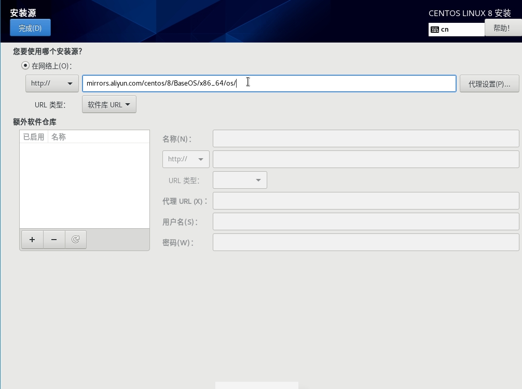Expand the additional repository protocol dropdown
The height and width of the screenshot is (389, 522).
click(x=186, y=159)
